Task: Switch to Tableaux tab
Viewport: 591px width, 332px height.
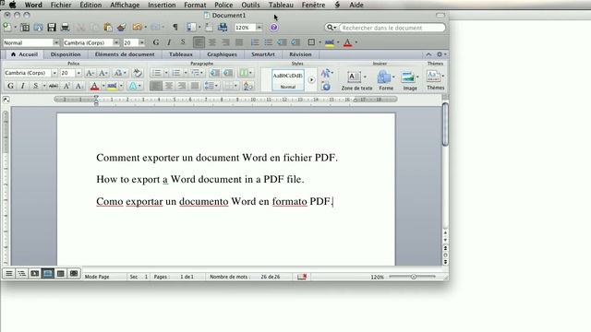Action: pyautogui.click(x=181, y=54)
